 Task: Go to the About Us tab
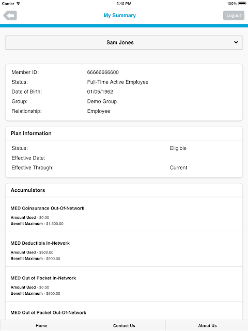[x=207, y=325]
